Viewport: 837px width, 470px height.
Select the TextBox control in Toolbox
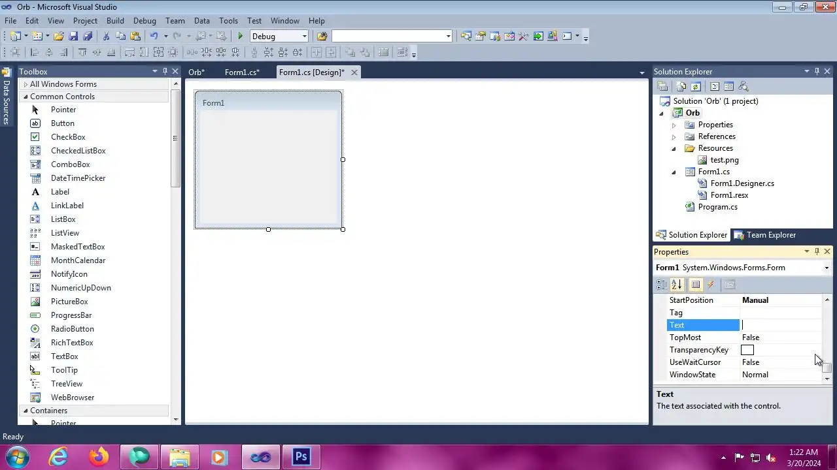pos(65,356)
